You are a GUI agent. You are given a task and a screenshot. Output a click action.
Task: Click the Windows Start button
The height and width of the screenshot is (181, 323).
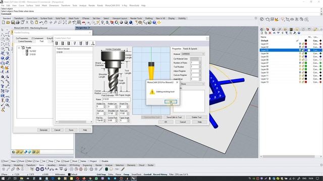[3, 178]
